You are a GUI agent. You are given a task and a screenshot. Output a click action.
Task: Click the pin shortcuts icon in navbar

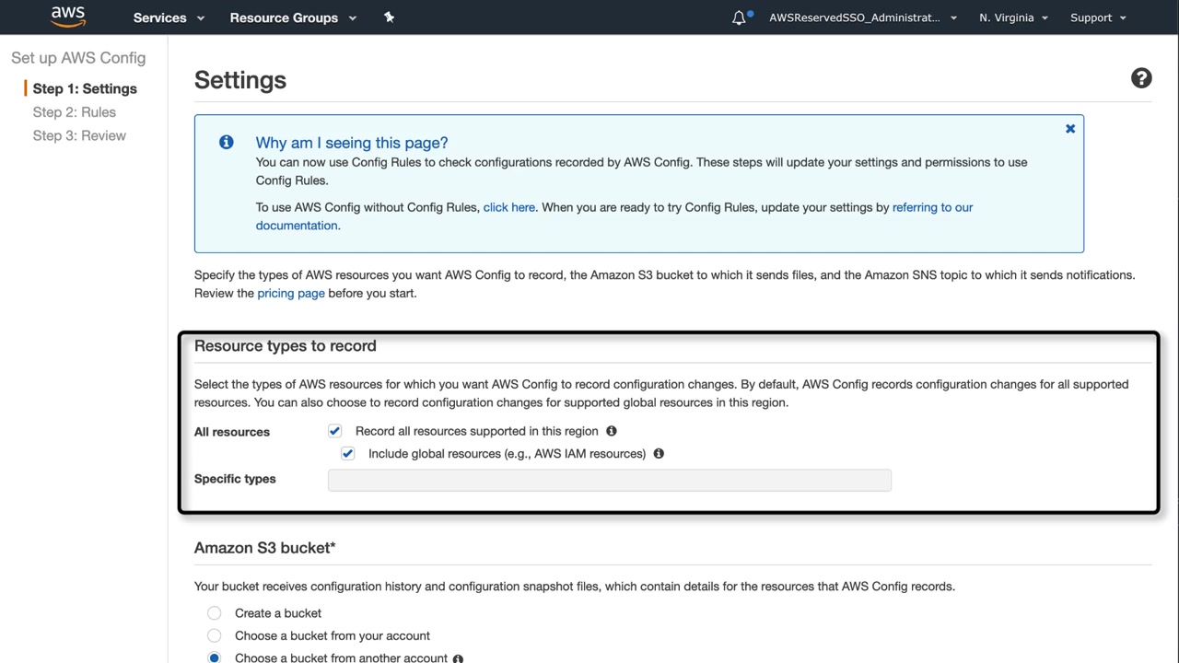[x=389, y=17]
